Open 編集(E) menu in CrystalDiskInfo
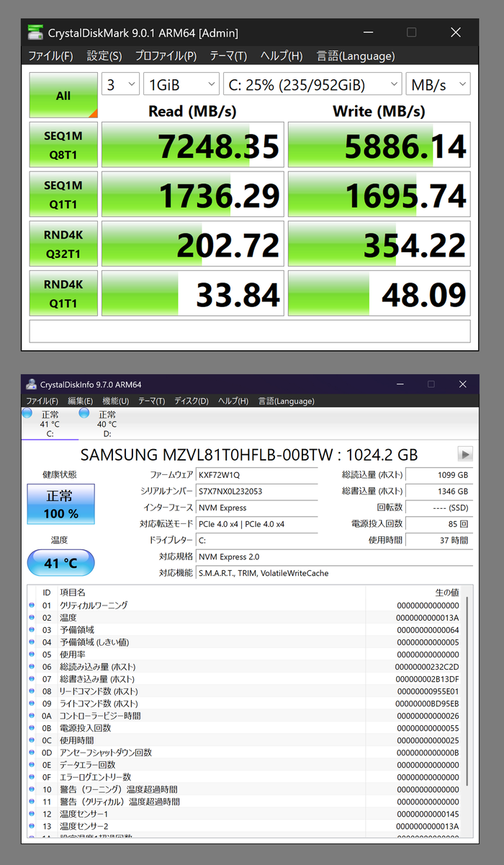Image resolution: width=504 pixels, height=865 pixels. pyautogui.click(x=80, y=401)
